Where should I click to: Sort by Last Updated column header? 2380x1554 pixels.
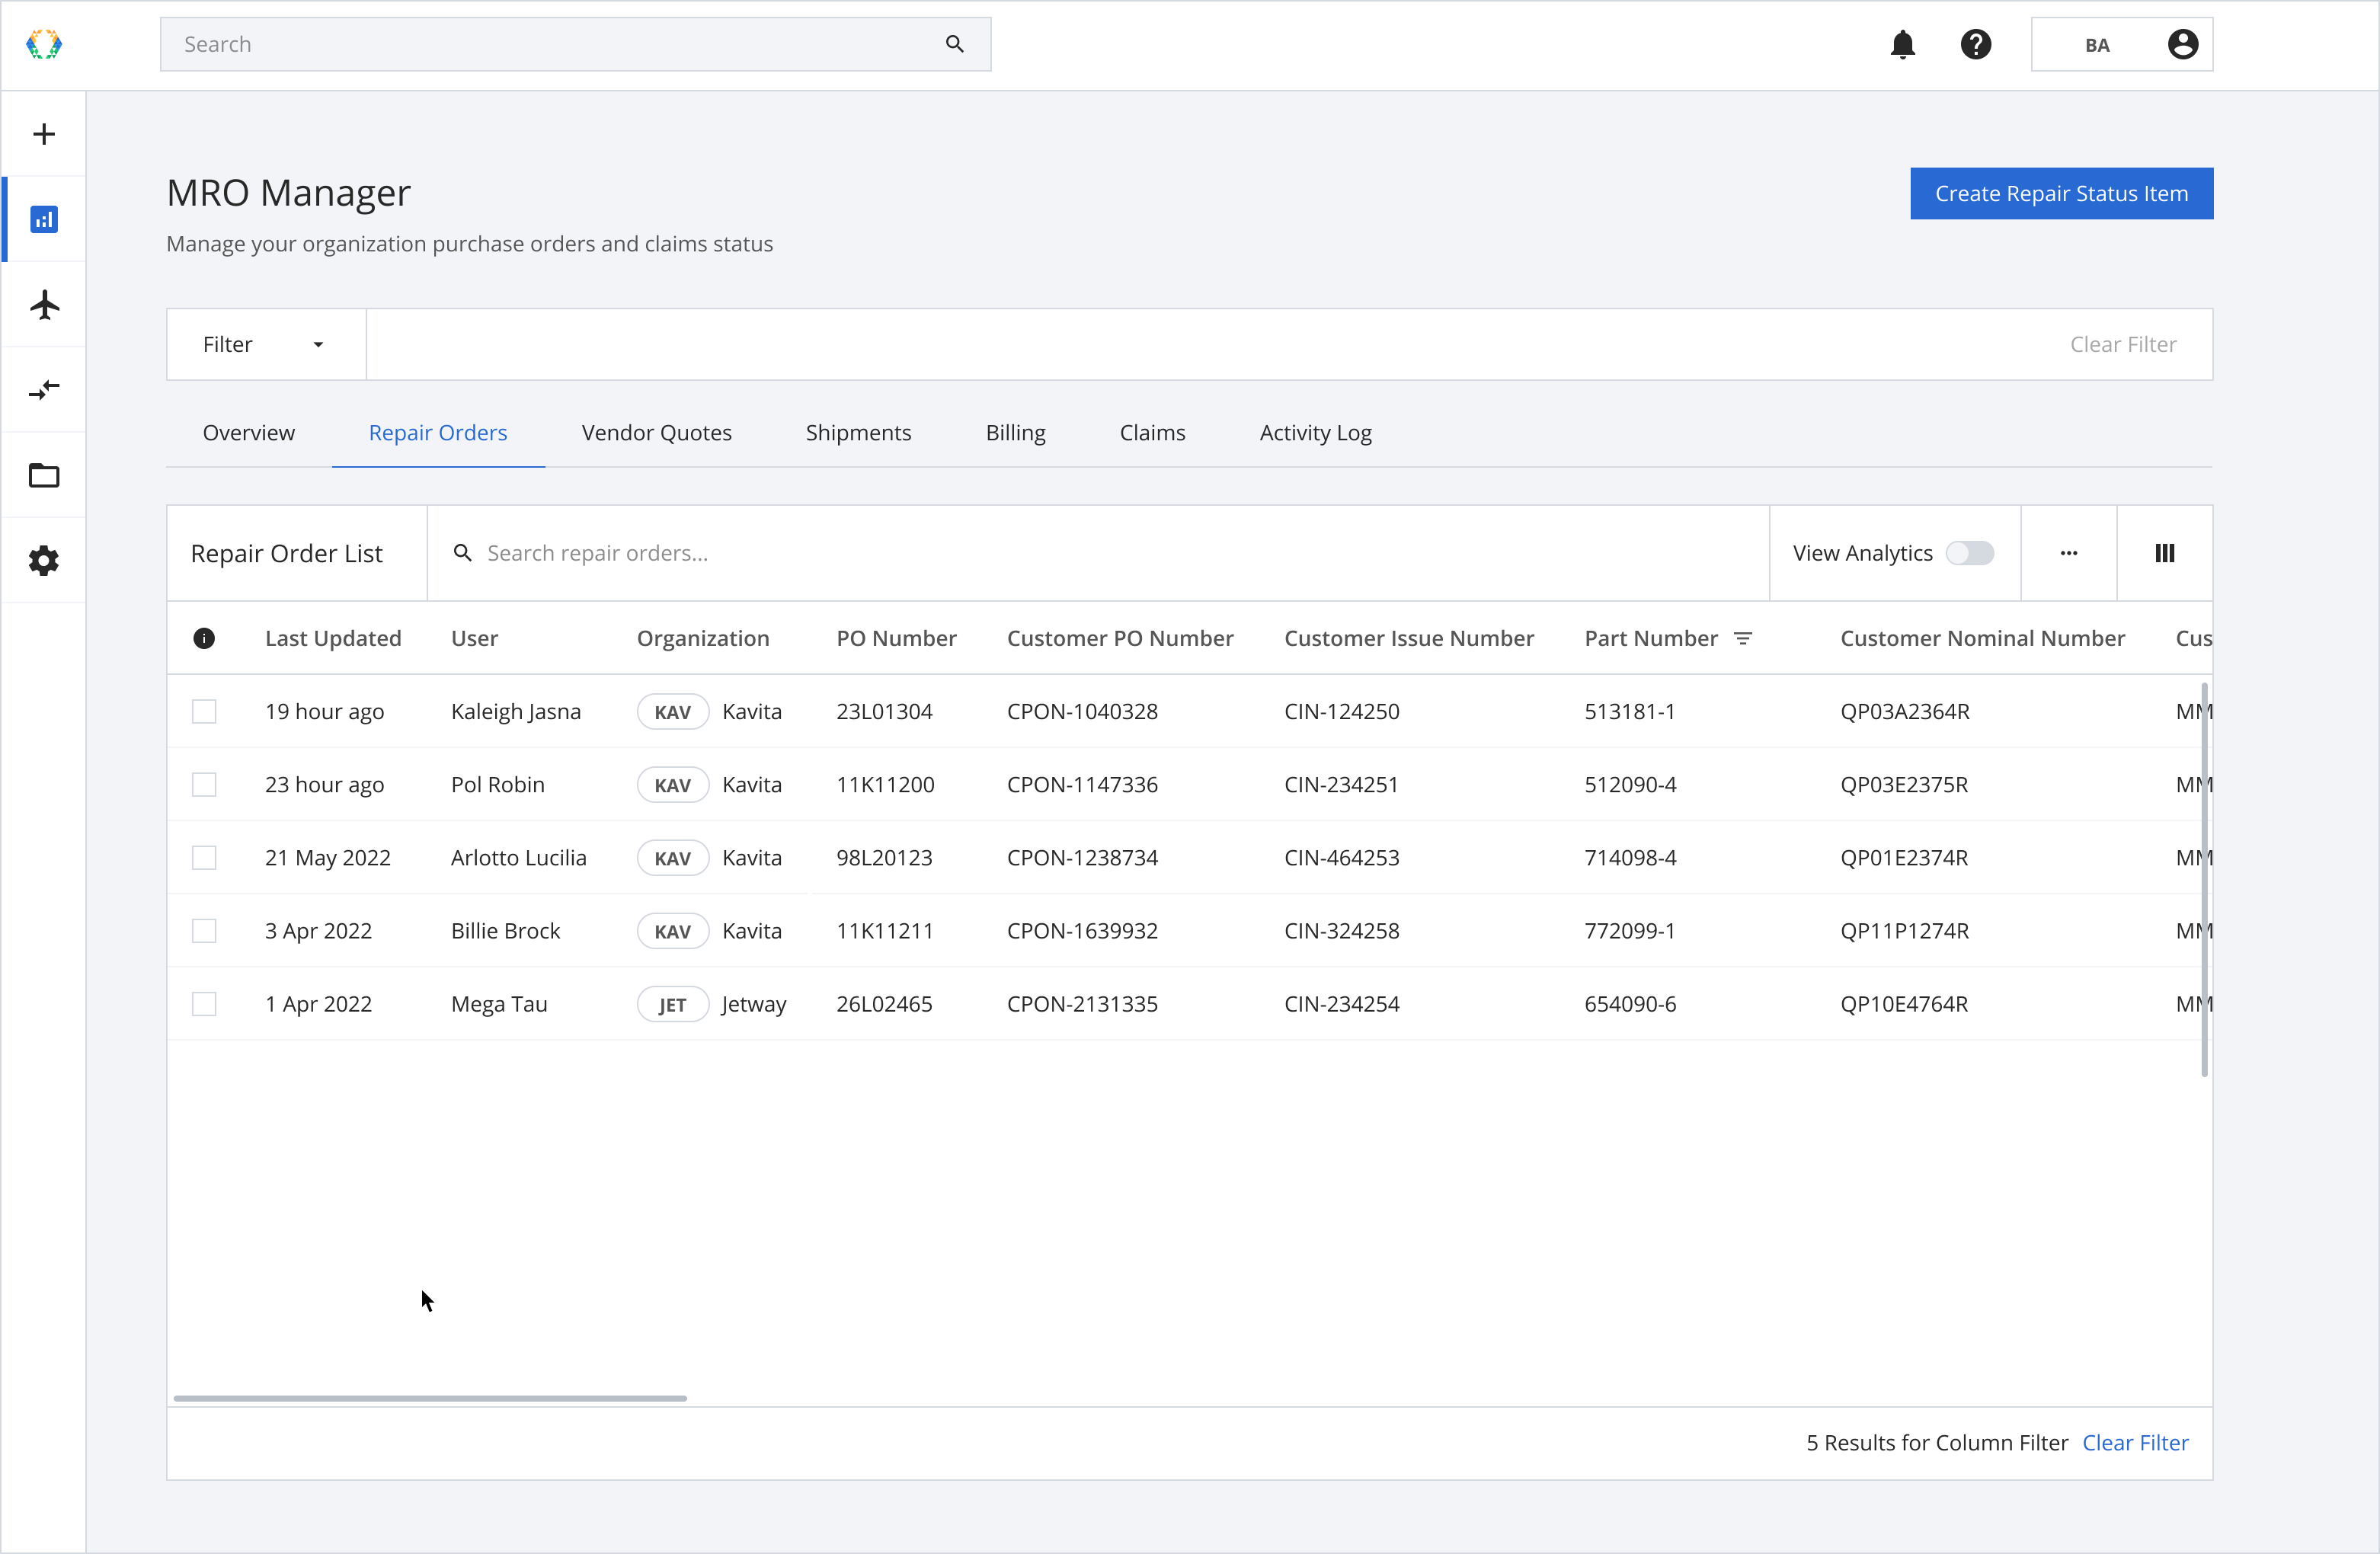333,638
